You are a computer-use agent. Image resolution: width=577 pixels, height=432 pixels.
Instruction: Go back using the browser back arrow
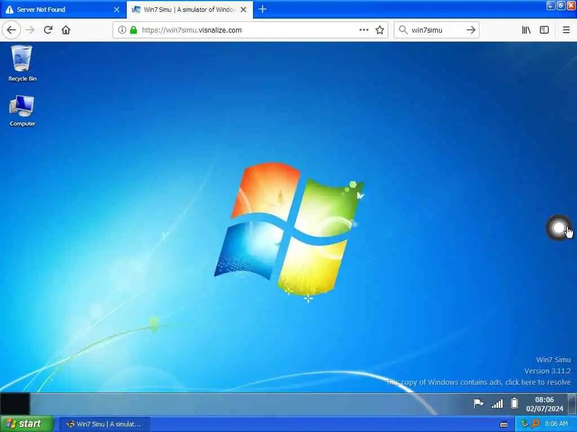(x=11, y=30)
